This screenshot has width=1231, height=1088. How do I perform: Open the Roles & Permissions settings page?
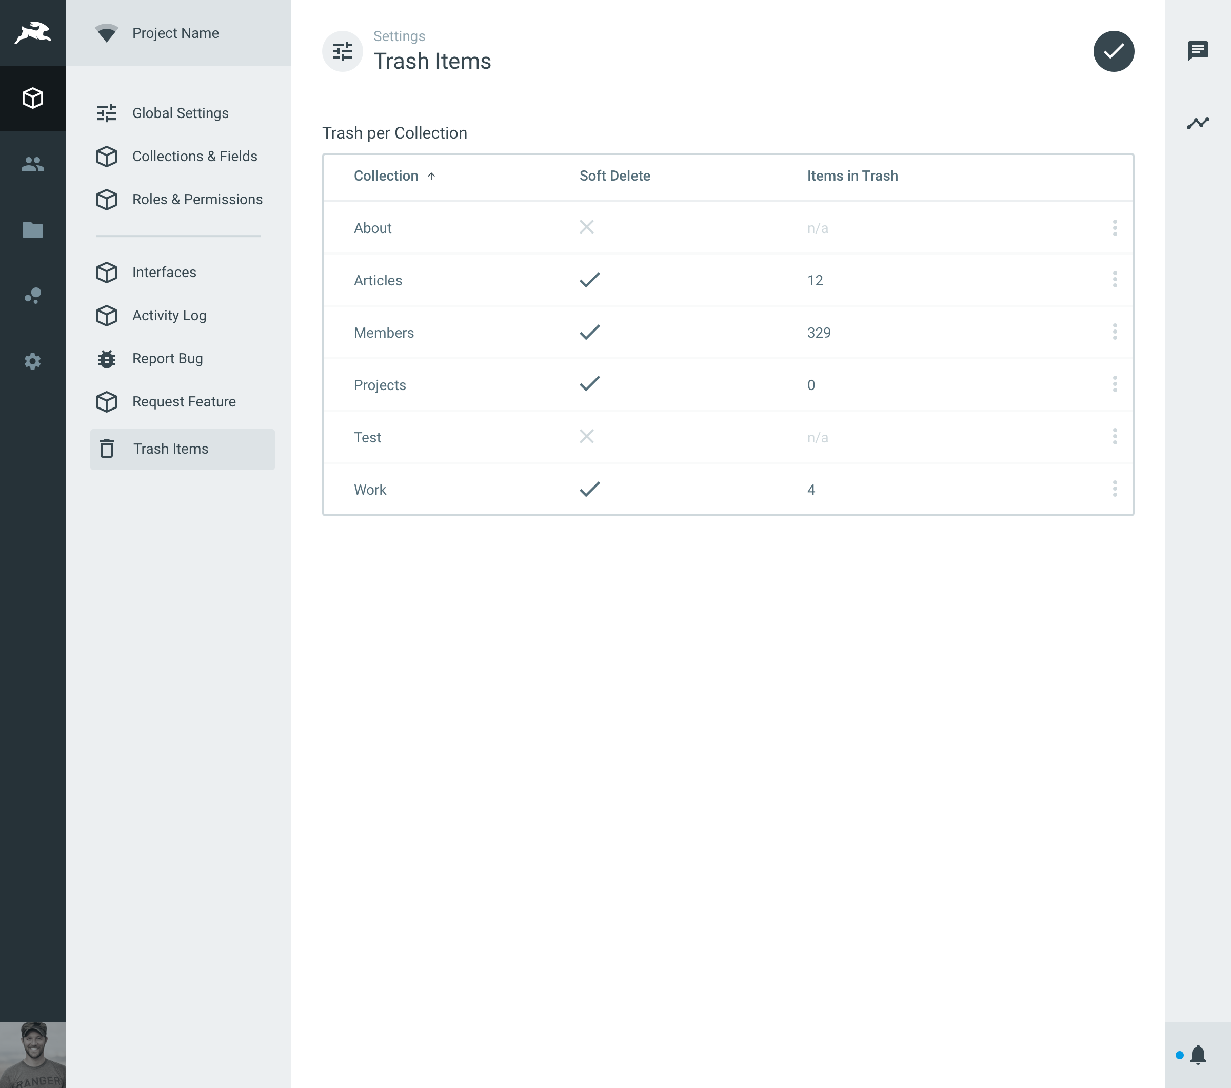coord(197,200)
